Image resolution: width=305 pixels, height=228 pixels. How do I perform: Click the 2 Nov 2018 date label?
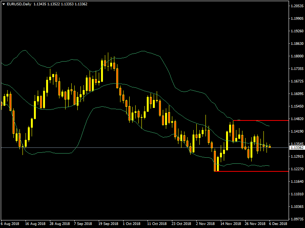tap(205, 224)
